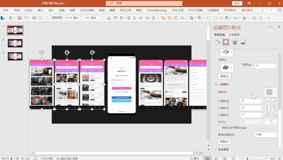This screenshot has width=283, height=160.
Task: Open the 光源 lighting dropdown
Action: tap(231, 67)
